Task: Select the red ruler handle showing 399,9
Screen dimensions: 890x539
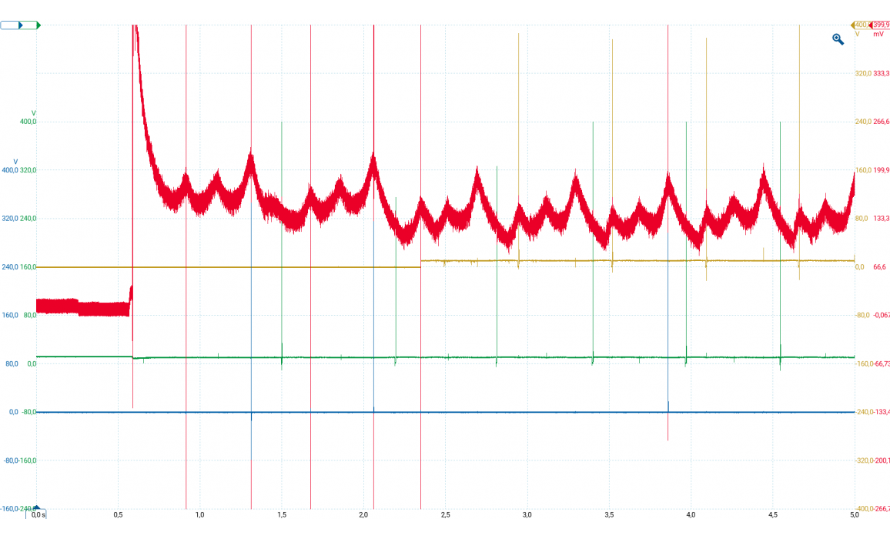Action: pyautogui.click(x=878, y=25)
